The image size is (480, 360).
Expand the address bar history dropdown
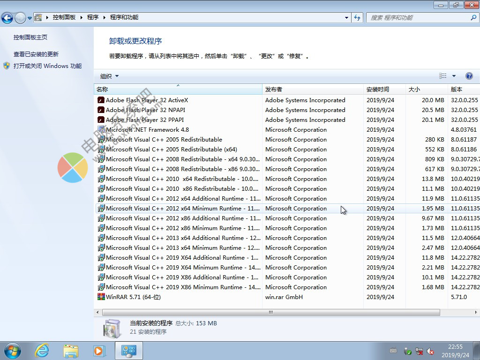pos(347,17)
